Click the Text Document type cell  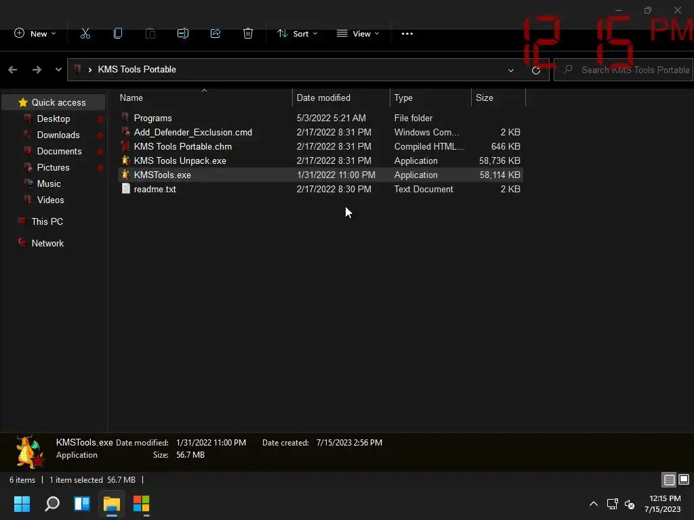tap(424, 189)
